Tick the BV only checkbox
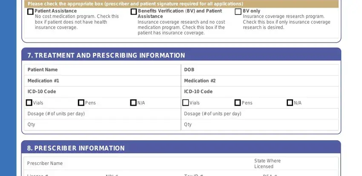The height and width of the screenshot is (176, 362). pos(238,12)
